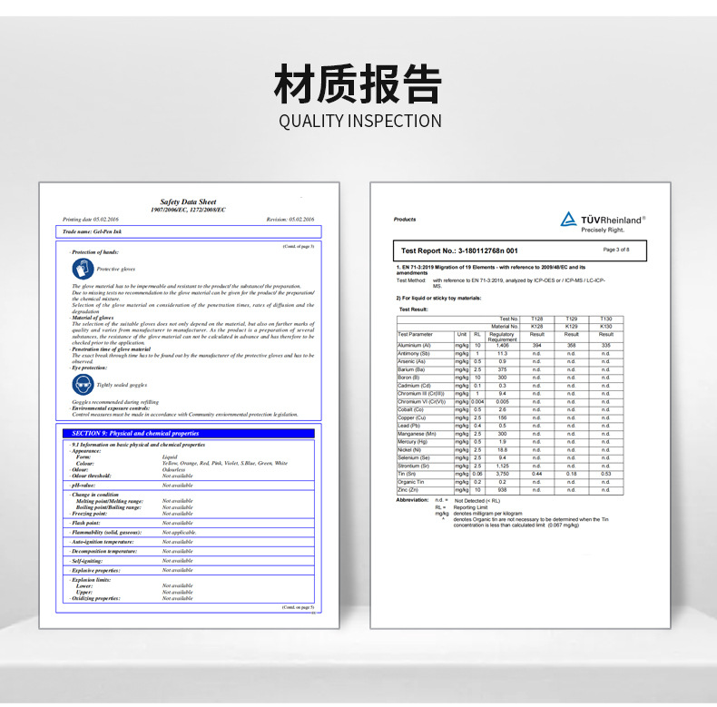Select the 'Safety Data Sheet' title
Image resolution: width=717 pixels, height=707 pixels.
188,201
